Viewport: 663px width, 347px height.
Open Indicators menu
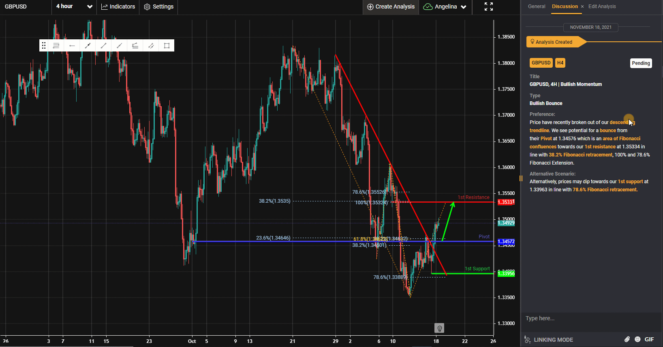click(x=118, y=6)
